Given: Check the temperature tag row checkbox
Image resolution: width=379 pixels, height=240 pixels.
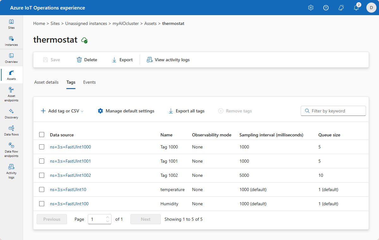Looking at the screenshot, I should pyautogui.click(x=42, y=189).
